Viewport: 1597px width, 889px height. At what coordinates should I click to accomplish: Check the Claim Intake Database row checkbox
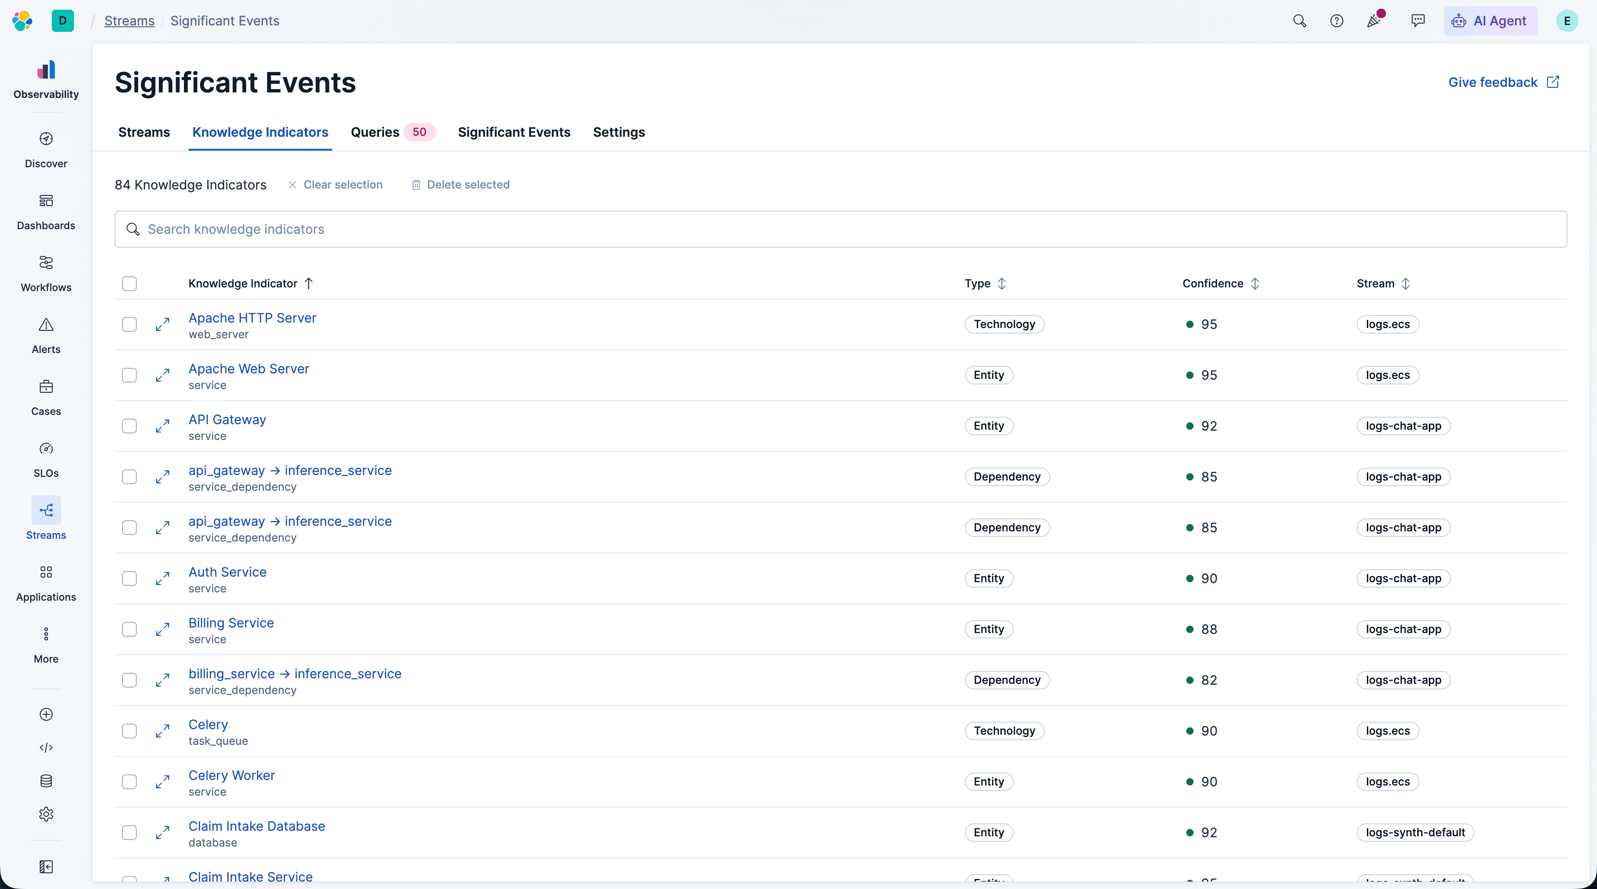click(x=129, y=833)
